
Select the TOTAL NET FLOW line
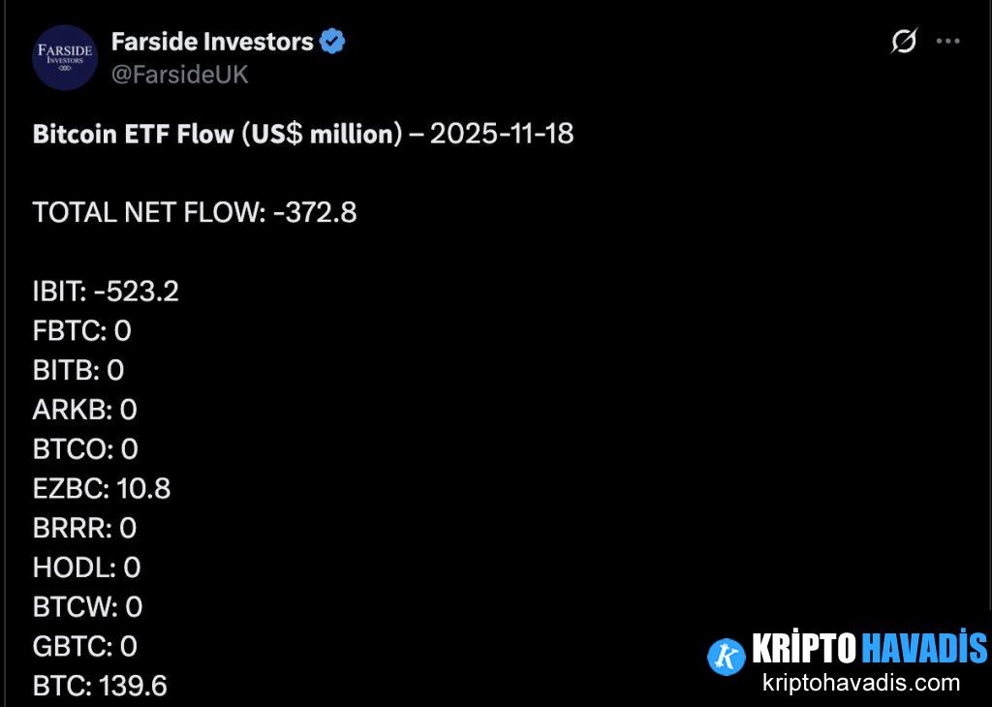(x=195, y=212)
